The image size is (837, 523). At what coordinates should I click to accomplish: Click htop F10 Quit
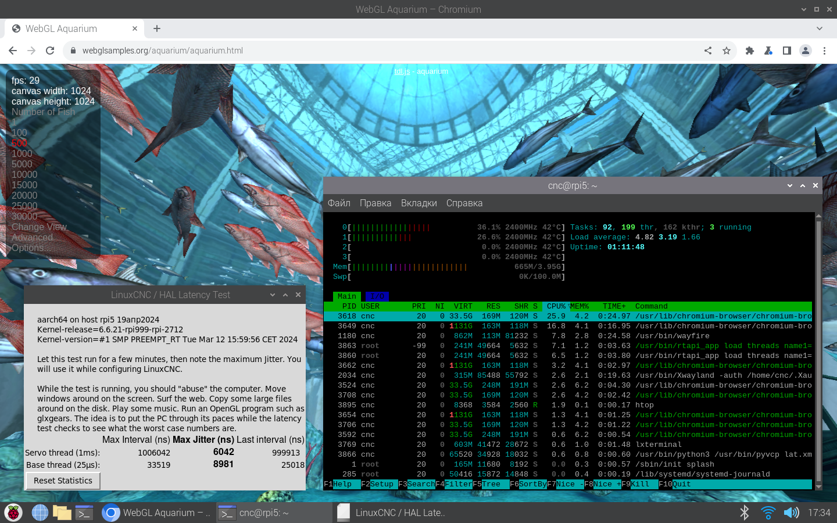click(675, 484)
